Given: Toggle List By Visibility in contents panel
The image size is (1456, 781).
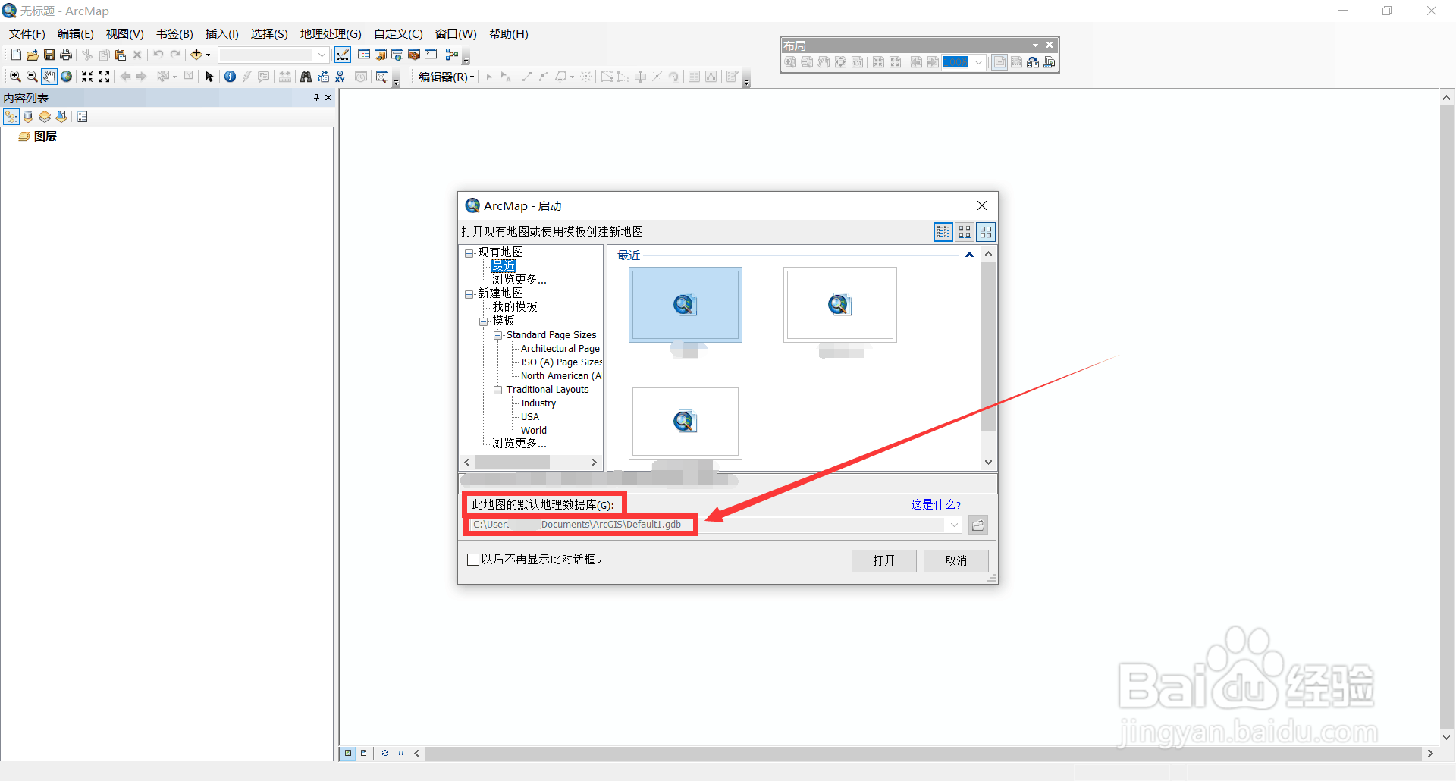Looking at the screenshot, I should point(45,117).
